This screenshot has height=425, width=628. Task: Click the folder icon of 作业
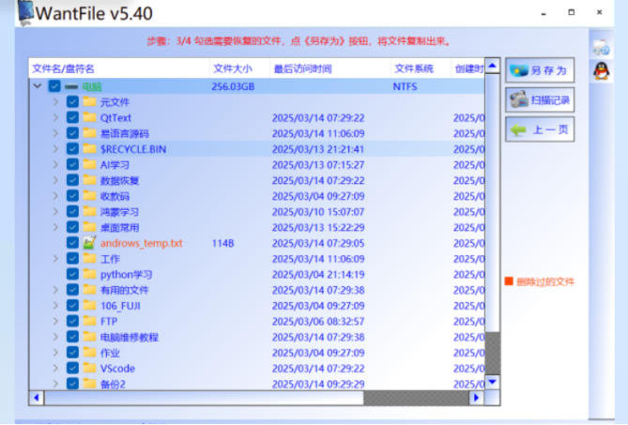coord(90,352)
